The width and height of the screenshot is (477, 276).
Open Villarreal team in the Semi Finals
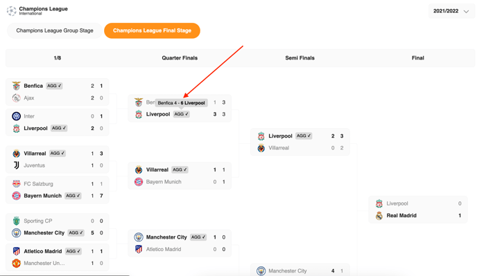tap(279, 148)
